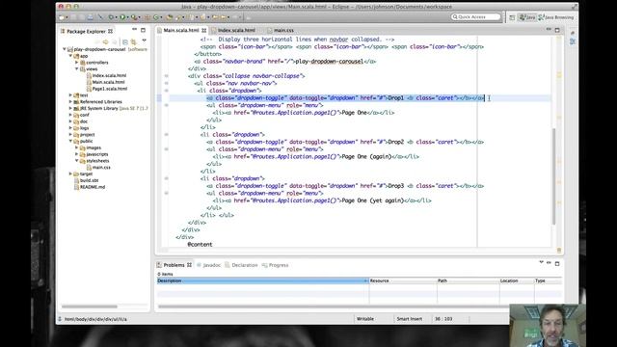
Task: Switch to the Java perspective
Action: pos(527,17)
